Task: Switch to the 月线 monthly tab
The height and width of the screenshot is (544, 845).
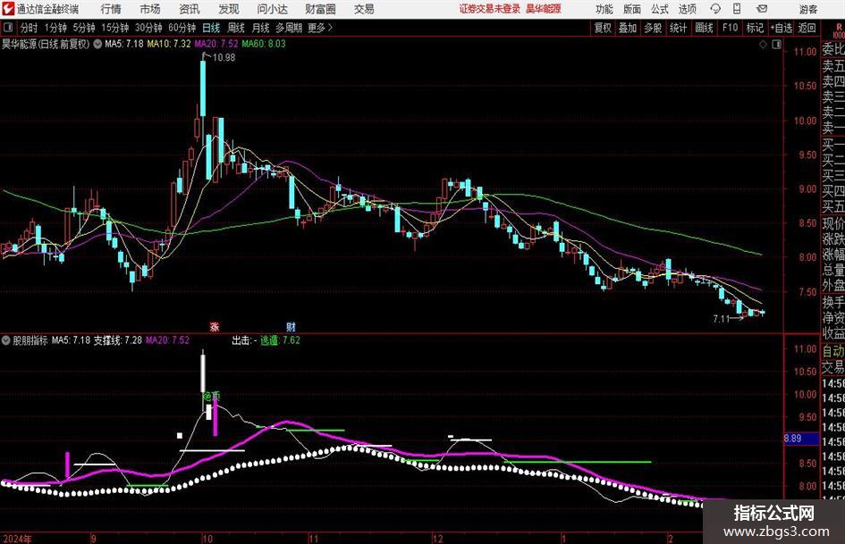Action: point(261,28)
